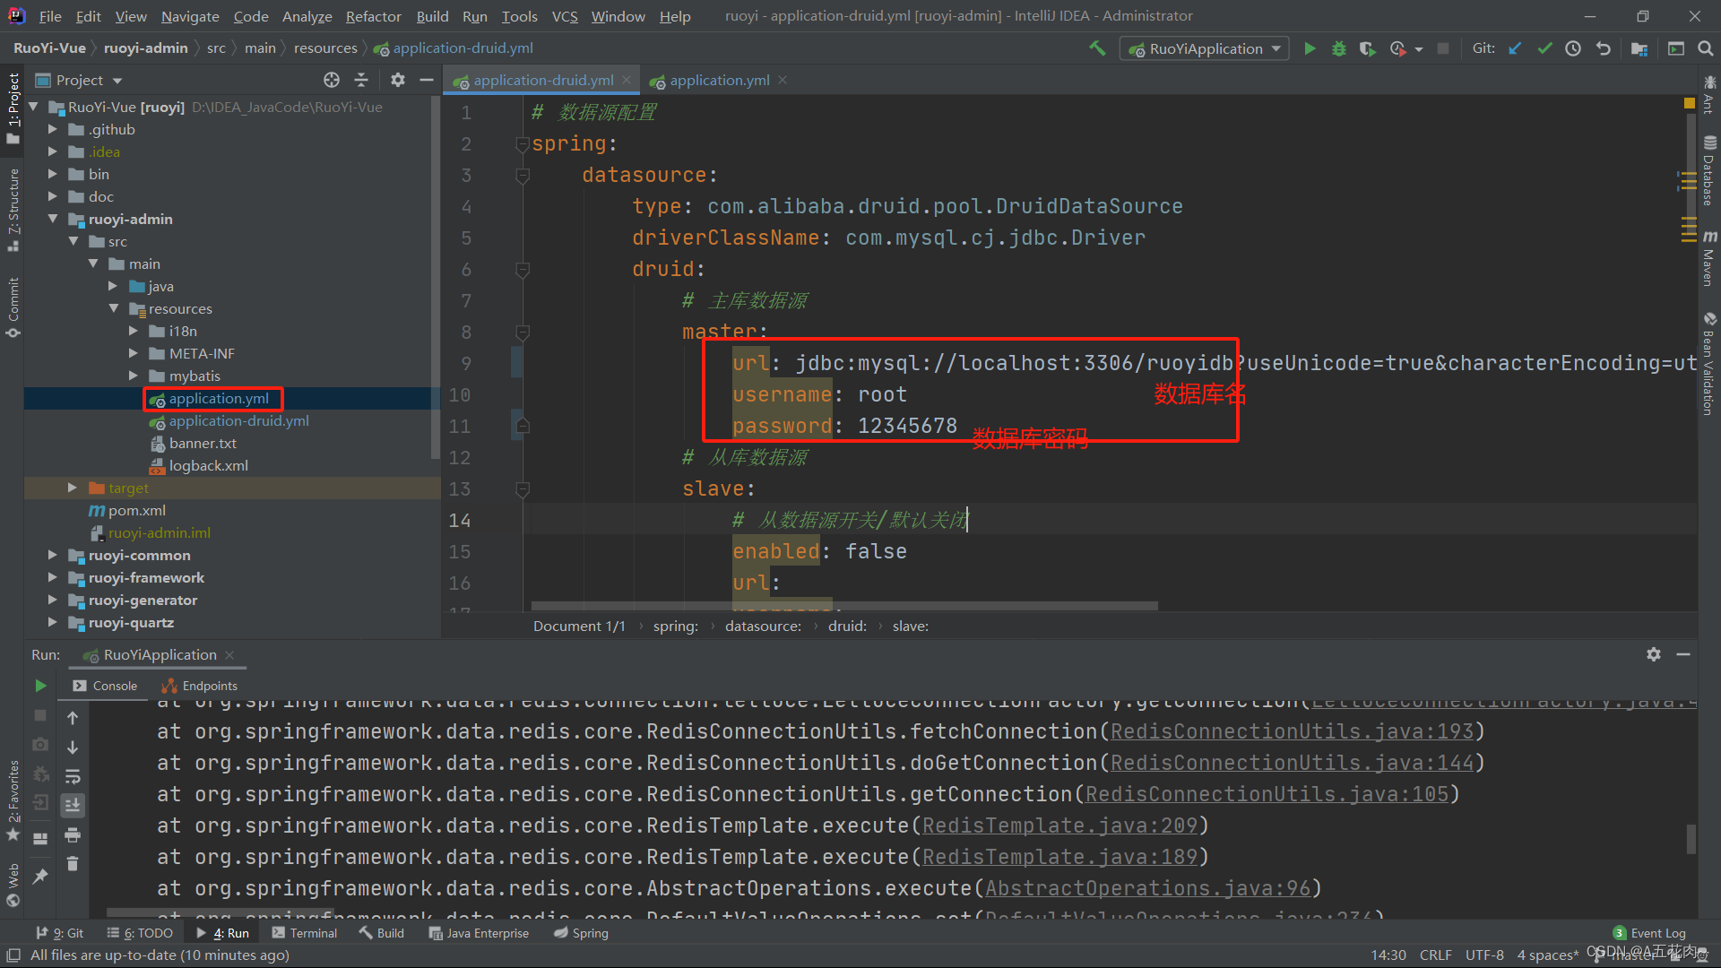
Task: Switch to the Endpoints tab
Action: pyautogui.click(x=199, y=686)
